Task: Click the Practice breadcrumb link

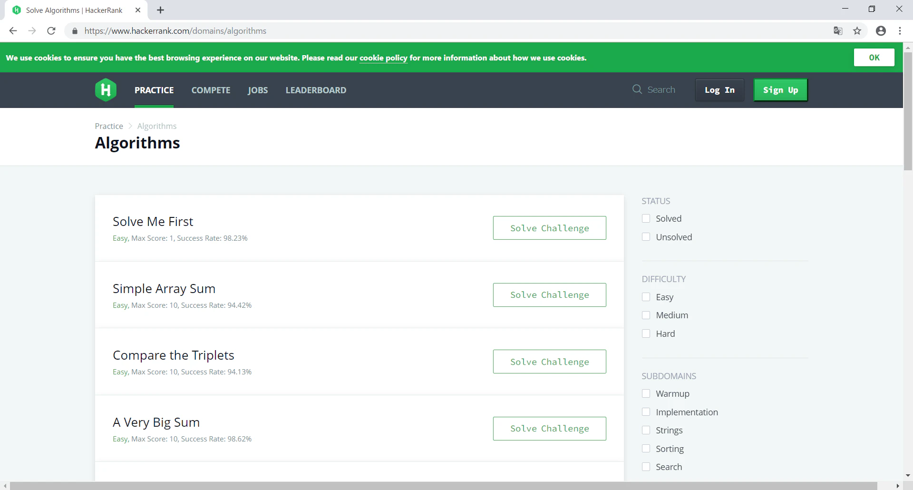Action: coord(108,126)
